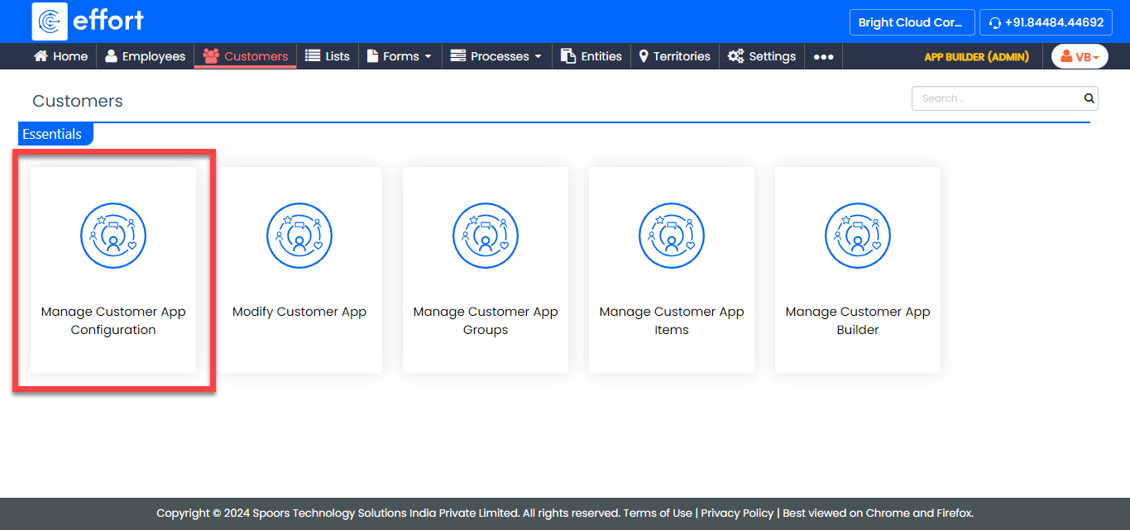
Task: Click the effort logo icon
Action: [x=50, y=21]
